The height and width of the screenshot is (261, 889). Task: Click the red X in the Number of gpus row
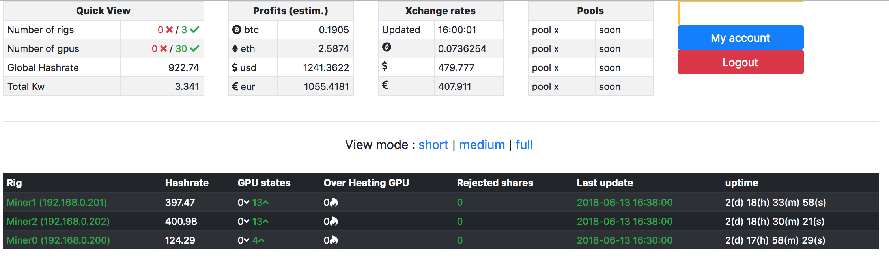tap(163, 48)
